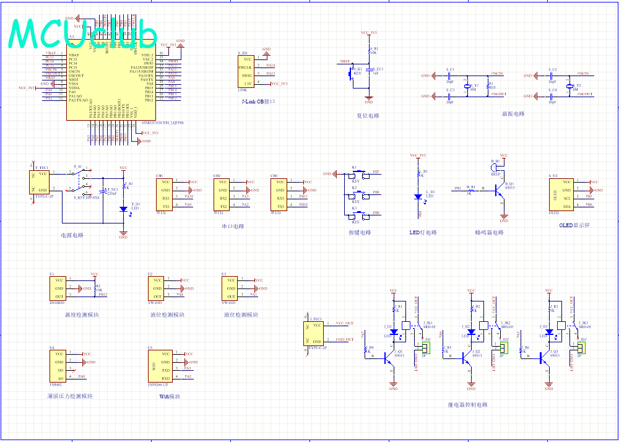Viewport: 619px width, 442px height.
Task: Select the J_Q3 S9013 transistor symbol
Action: click(x=544, y=358)
